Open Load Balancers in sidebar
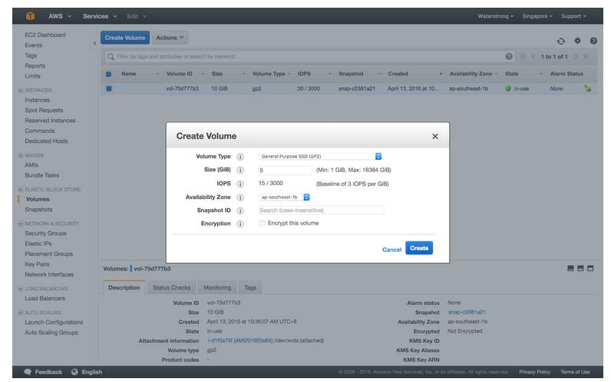Viewport: 611px width, 382px height. click(45, 298)
